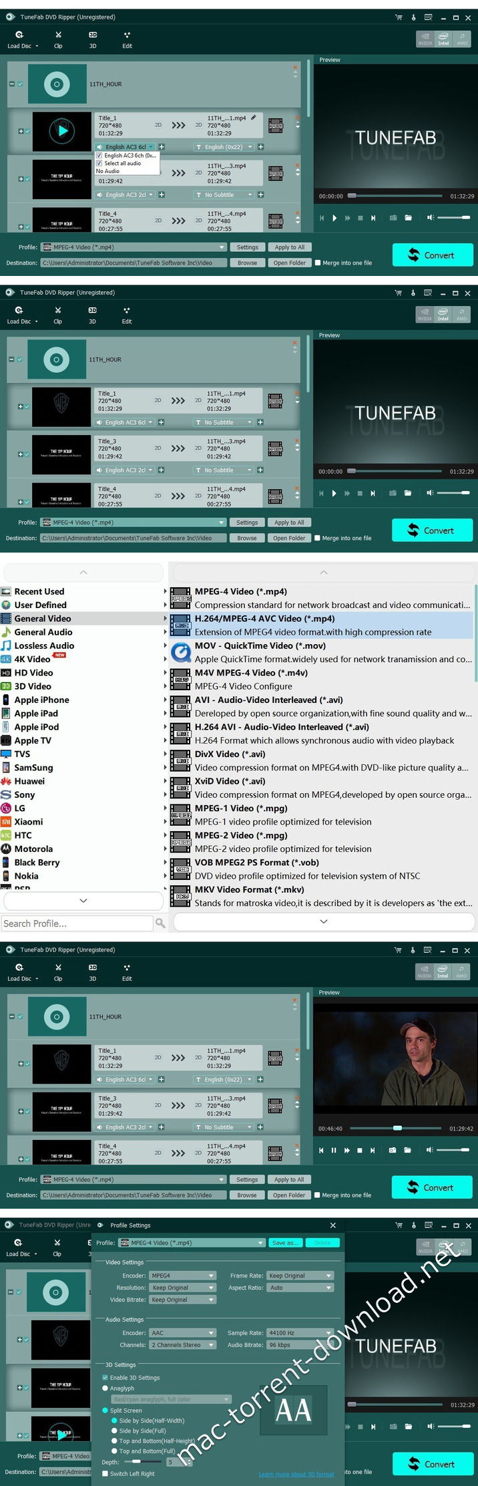Select the Motorola category
Screen dimensions: 478x1486
click(33, 849)
